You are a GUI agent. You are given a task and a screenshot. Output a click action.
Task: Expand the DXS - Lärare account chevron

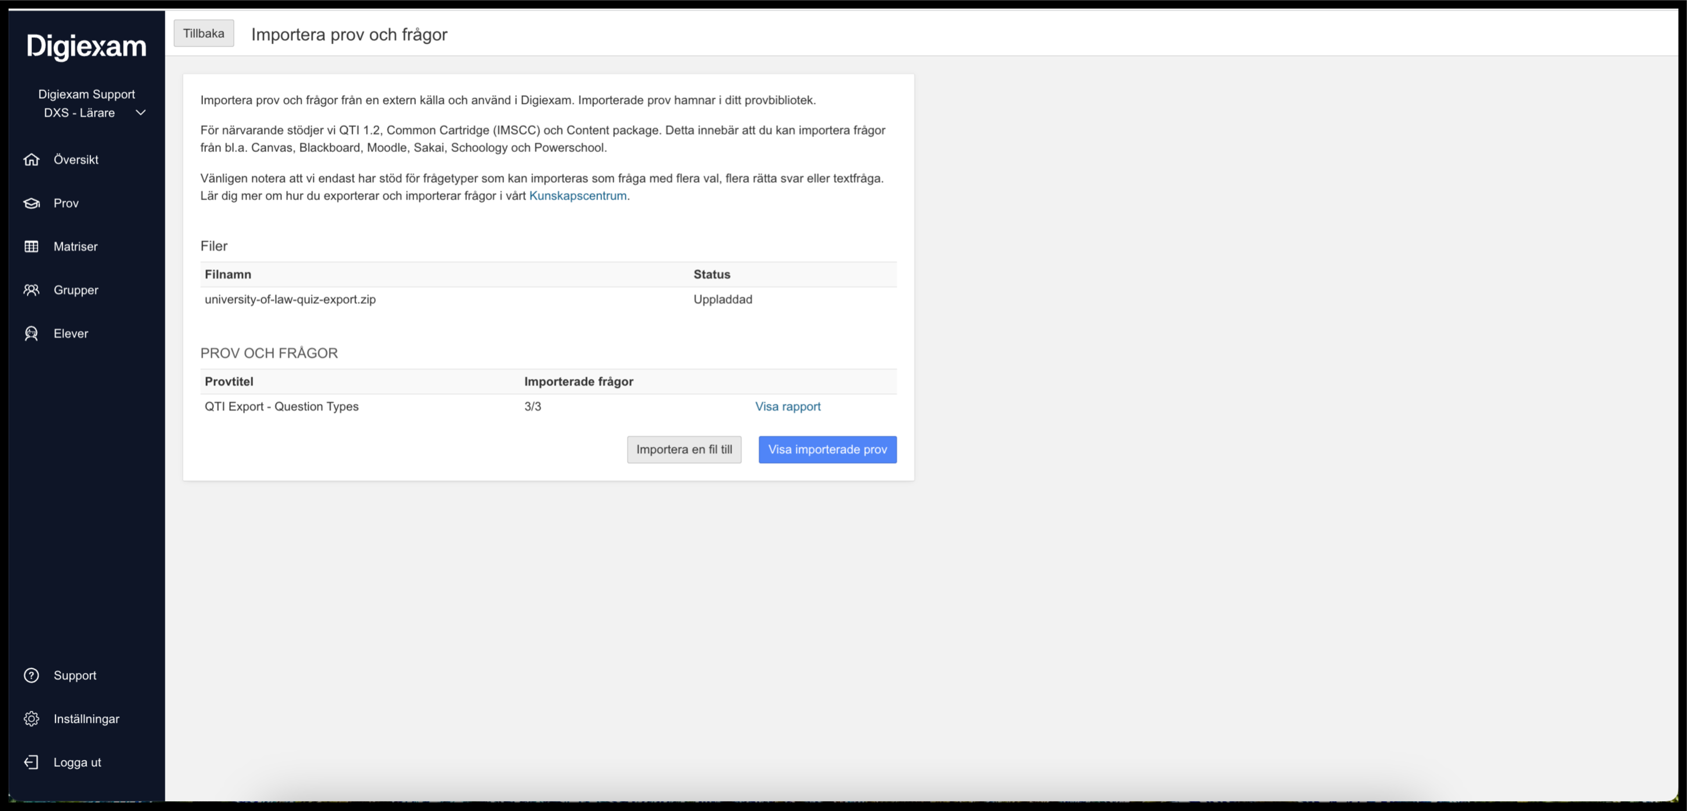tap(140, 113)
